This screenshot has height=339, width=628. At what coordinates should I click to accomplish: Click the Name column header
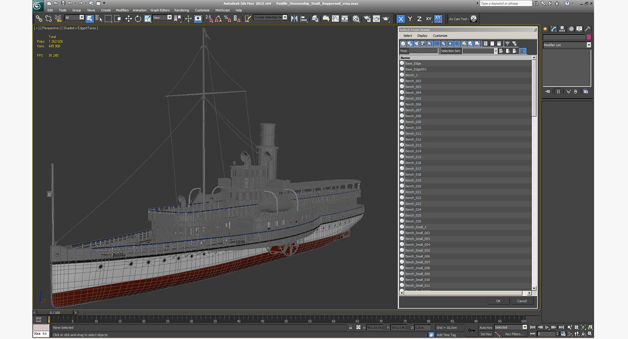coord(465,58)
